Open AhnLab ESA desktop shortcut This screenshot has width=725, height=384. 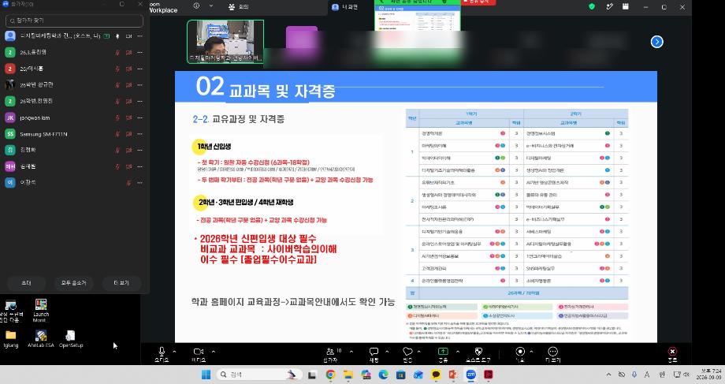(x=41, y=338)
